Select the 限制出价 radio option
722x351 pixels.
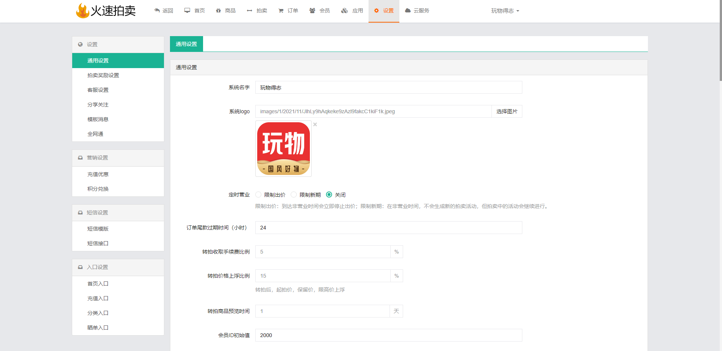pyautogui.click(x=258, y=194)
